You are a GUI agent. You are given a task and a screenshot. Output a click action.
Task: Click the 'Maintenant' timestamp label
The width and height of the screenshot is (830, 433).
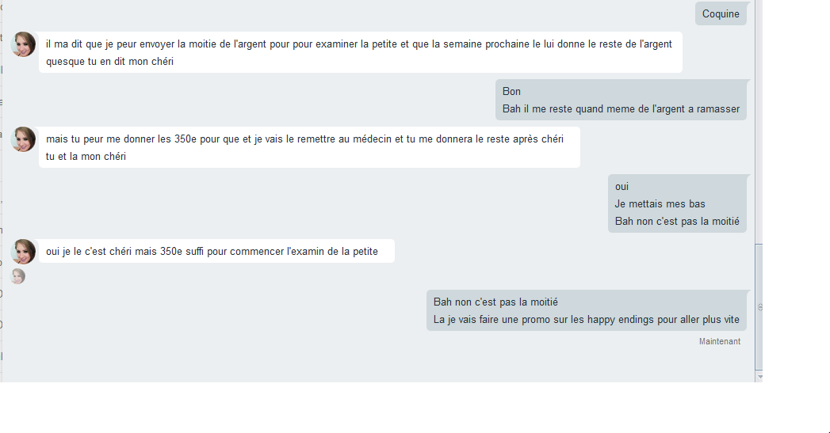[x=720, y=341]
